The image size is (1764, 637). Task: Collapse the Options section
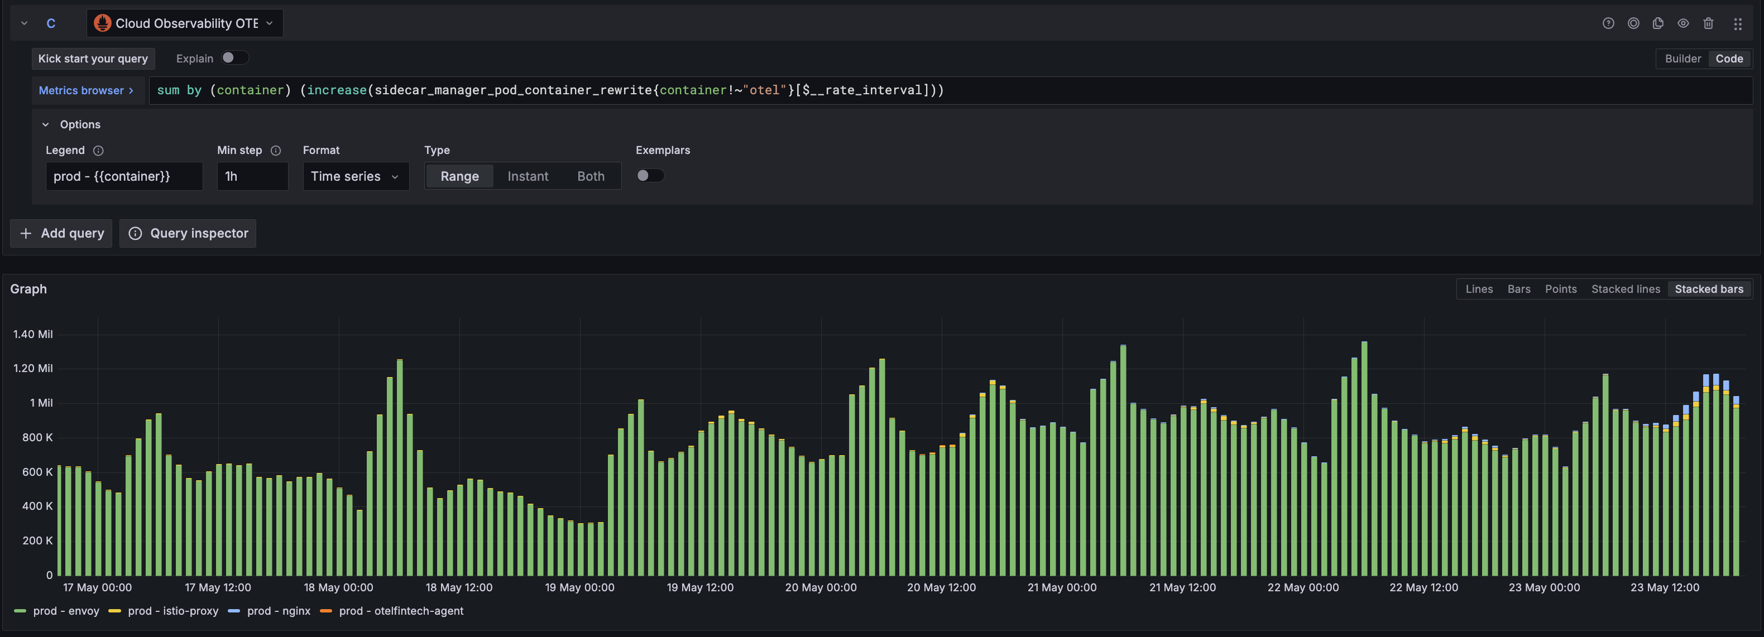click(46, 124)
